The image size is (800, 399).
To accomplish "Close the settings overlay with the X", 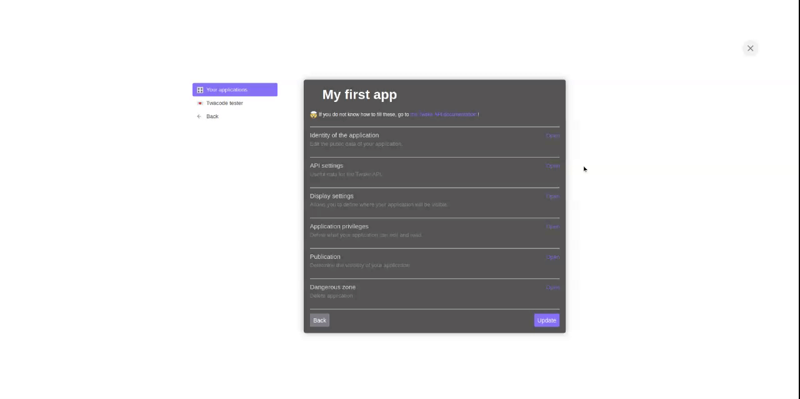I will tap(751, 48).
